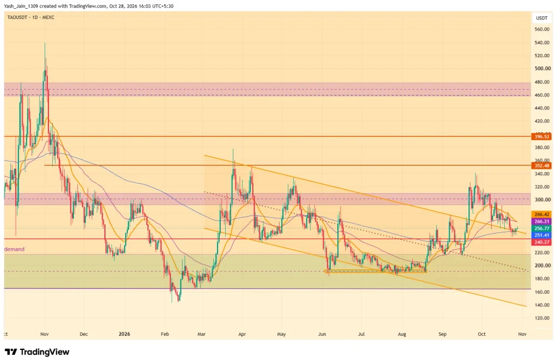Click the 380.00 price axis value
Viewport: 557px width, 364px height.
click(x=542, y=147)
